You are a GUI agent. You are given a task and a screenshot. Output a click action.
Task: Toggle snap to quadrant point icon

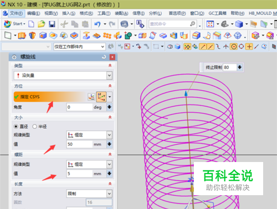click(x=241, y=46)
